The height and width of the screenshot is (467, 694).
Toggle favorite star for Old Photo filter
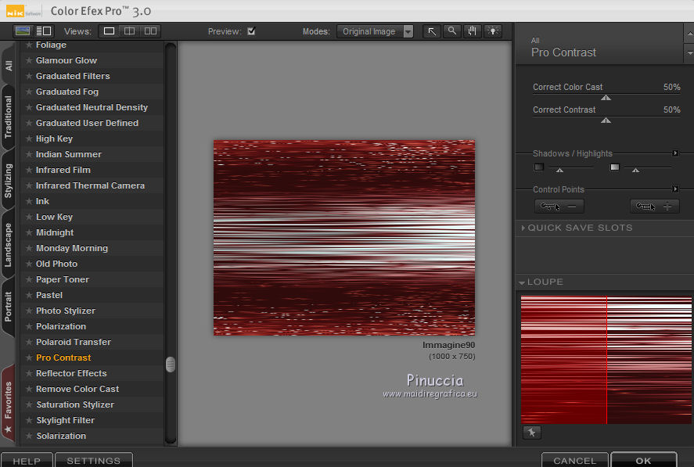(29, 264)
